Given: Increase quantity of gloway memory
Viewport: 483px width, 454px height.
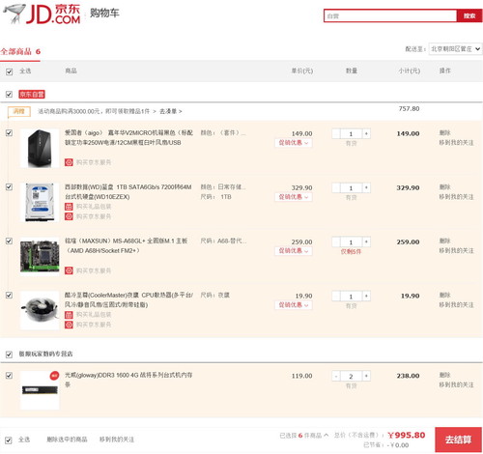Looking at the screenshot, I should tap(366, 376).
